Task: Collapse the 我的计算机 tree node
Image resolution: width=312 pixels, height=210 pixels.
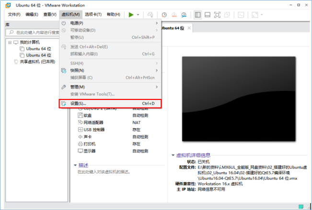Action: pos(10,42)
